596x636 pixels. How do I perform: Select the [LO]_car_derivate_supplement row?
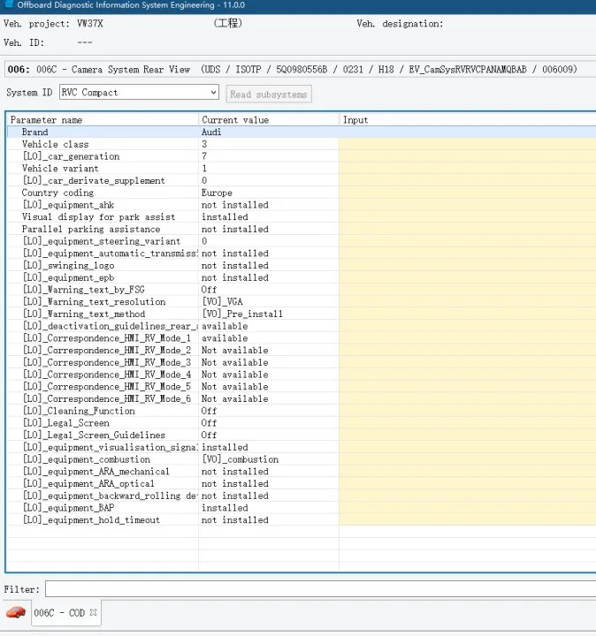(x=302, y=180)
